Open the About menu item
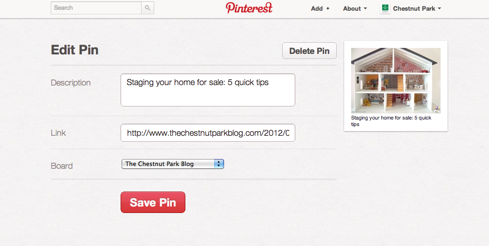This screenshot has height=246, width=489. [352, 8]
